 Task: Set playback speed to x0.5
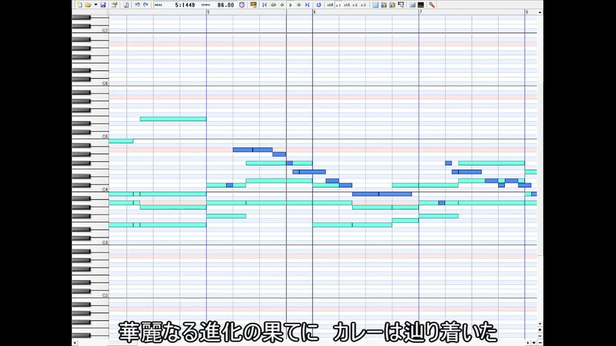click(330, 5)
